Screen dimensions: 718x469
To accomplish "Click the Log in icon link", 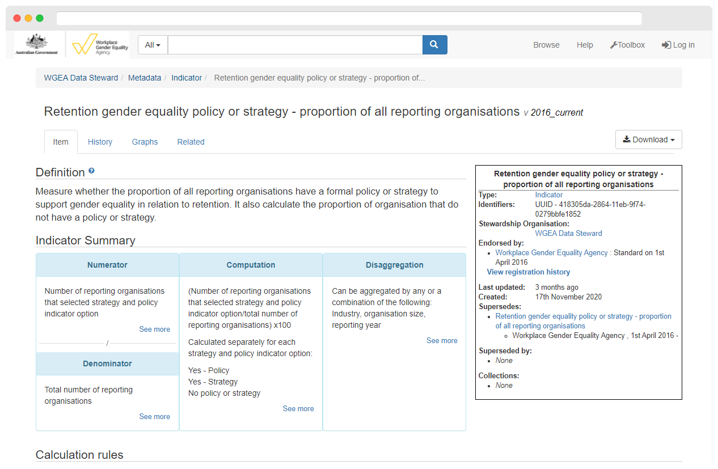I will [x=678, y=45].
